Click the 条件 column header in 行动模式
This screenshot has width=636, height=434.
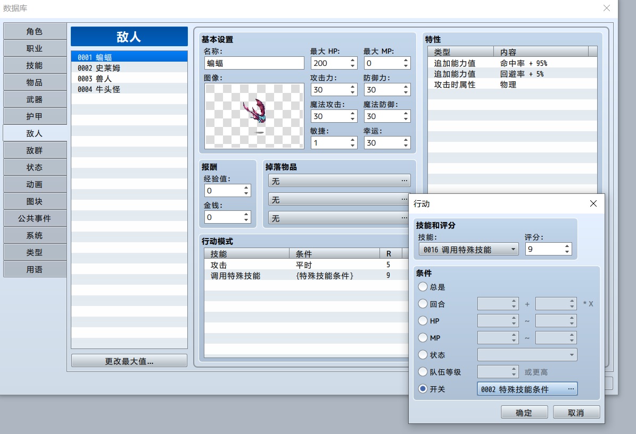click(x=334, y=254)
